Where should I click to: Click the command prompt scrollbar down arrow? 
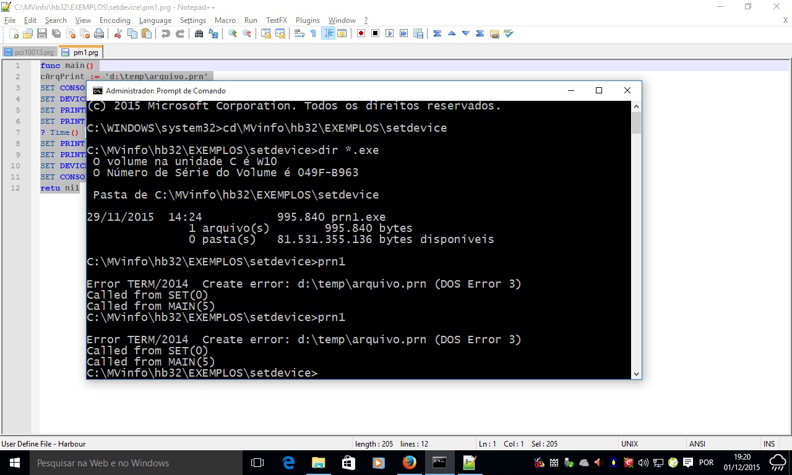tap(635, 374)
